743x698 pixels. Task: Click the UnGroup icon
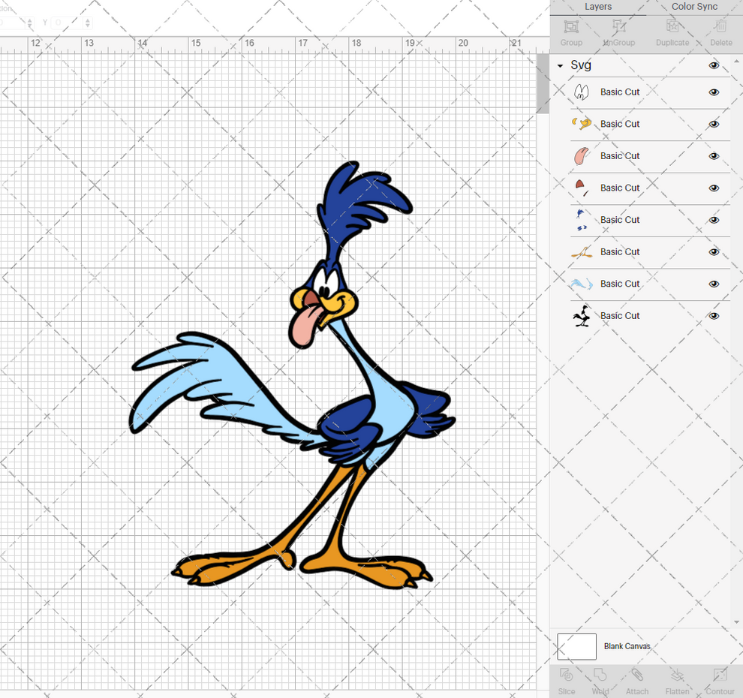[x=618, y=32]
